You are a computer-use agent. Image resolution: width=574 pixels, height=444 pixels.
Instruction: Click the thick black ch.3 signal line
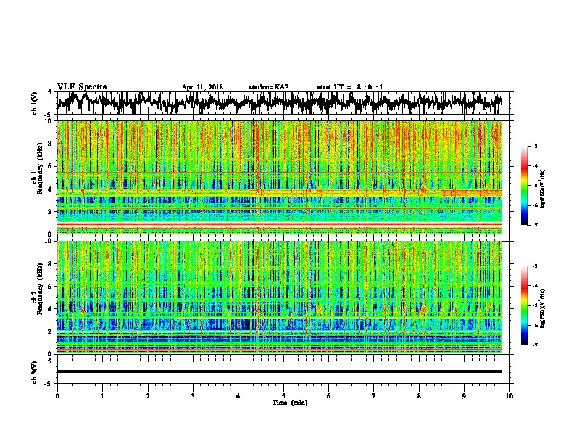pyautogui.click(x=279, y=371)
